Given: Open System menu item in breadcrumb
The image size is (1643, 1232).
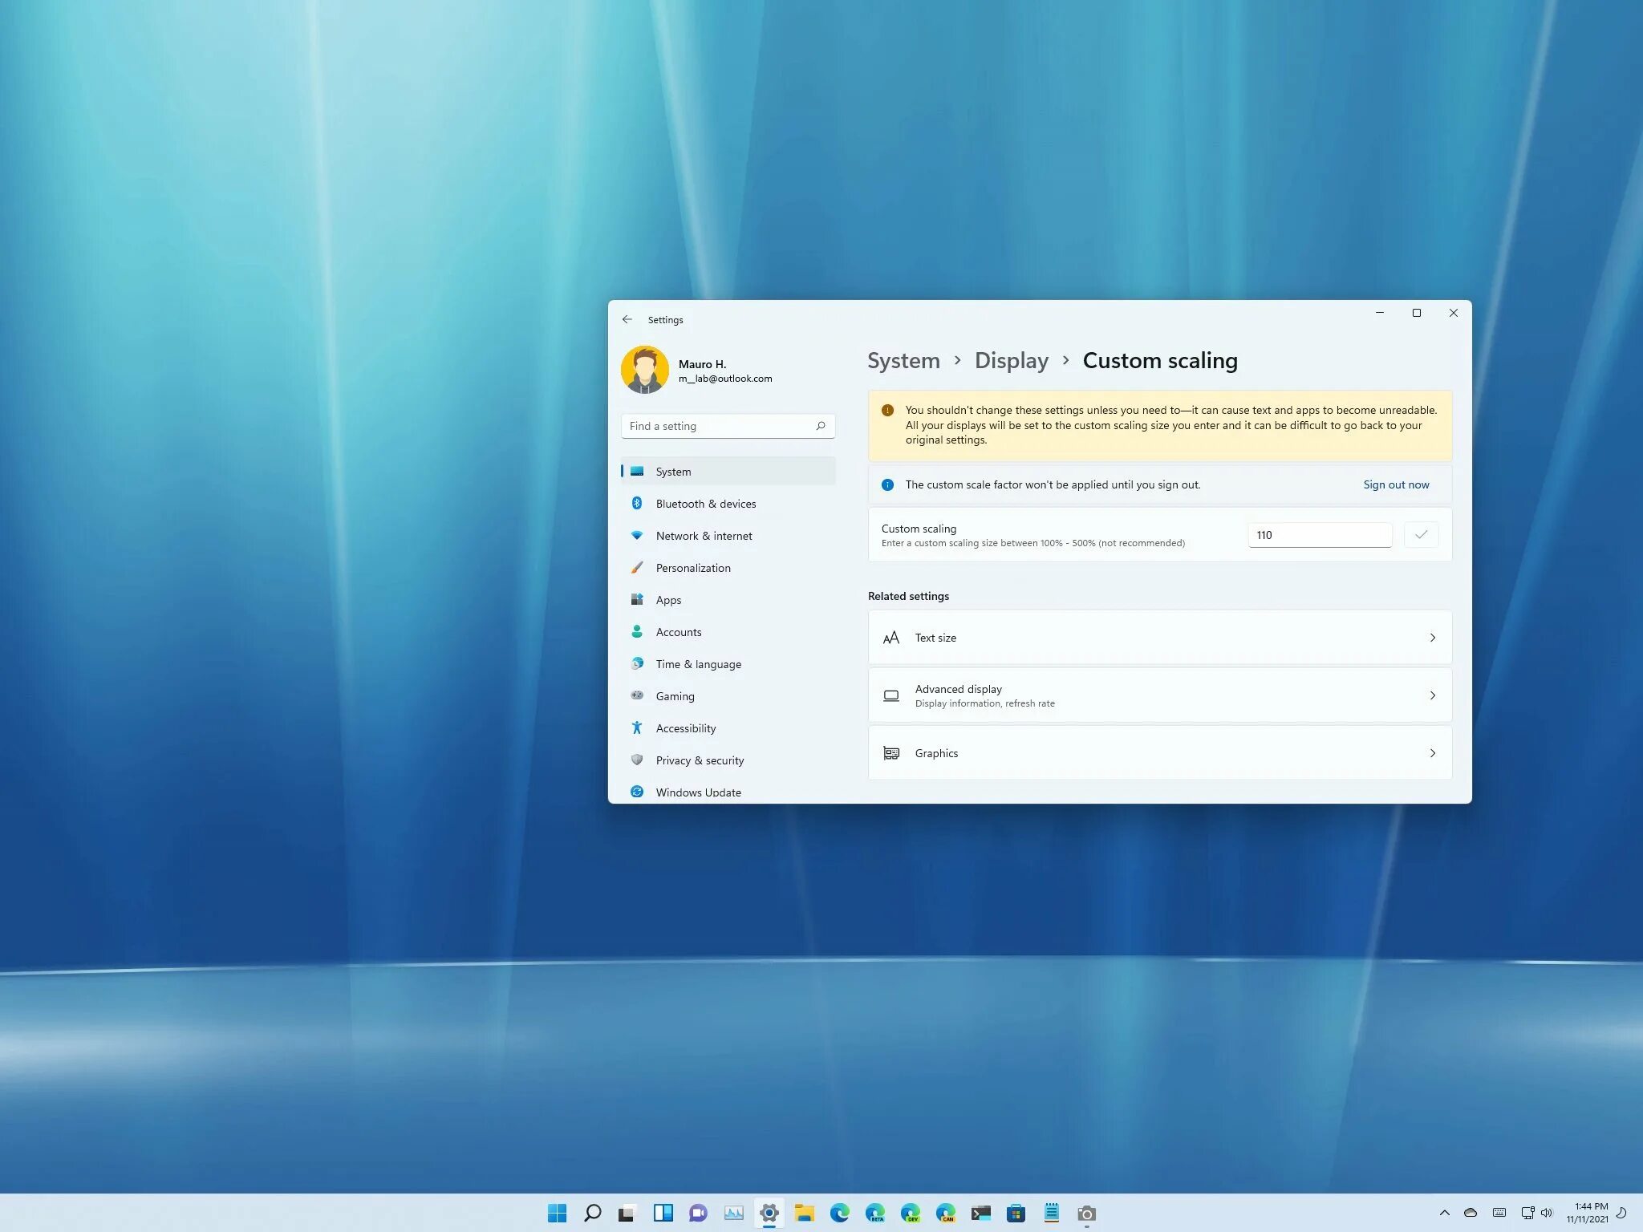Looking at the screenshot, I should [903, 360].
